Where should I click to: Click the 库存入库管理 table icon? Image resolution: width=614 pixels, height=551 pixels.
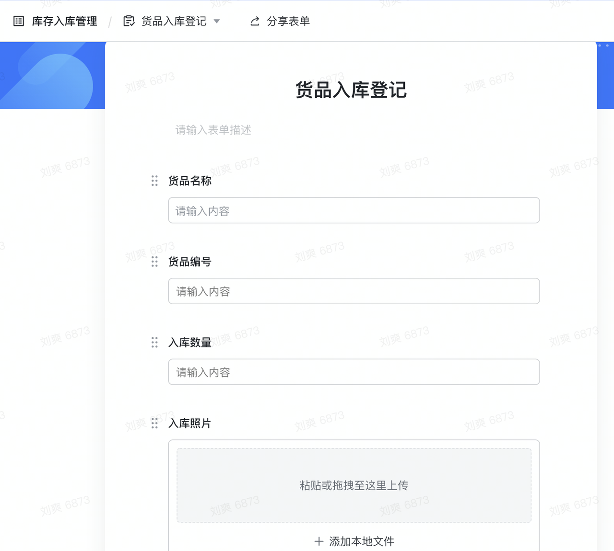pos(19,21)
